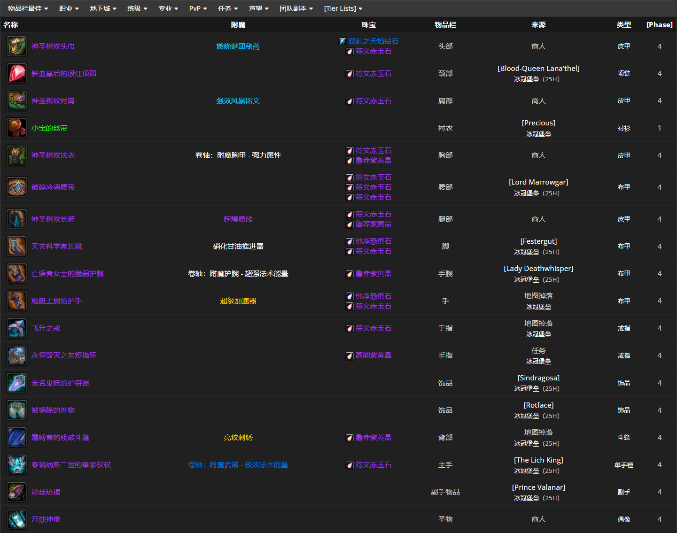
Task: Open the 职业 dropdown menu
Action: (x=69, y=8)
